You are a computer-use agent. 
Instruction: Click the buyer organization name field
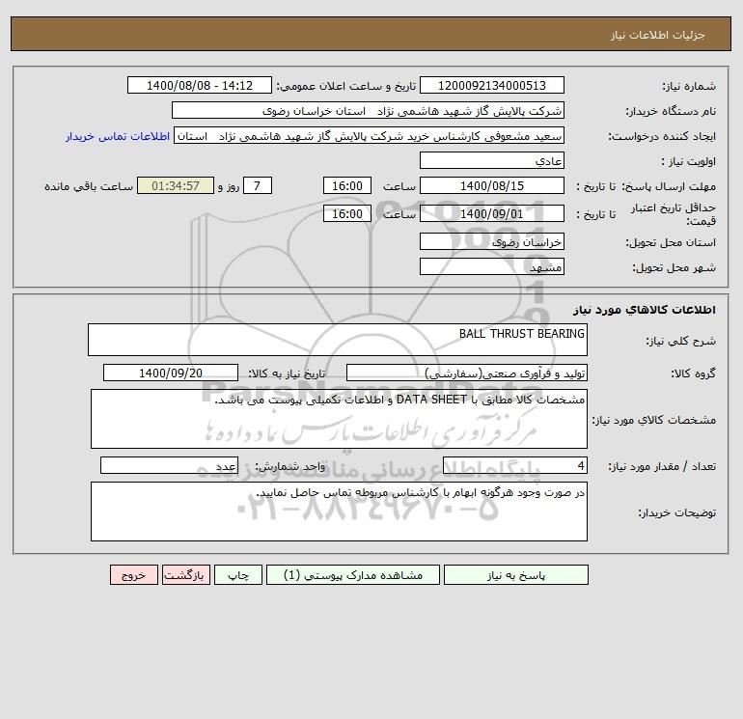click(368, 110)
